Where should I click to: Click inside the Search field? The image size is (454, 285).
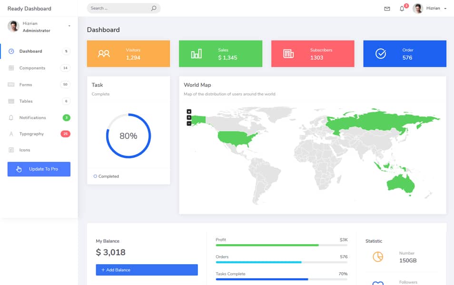[x=119, y=8]
